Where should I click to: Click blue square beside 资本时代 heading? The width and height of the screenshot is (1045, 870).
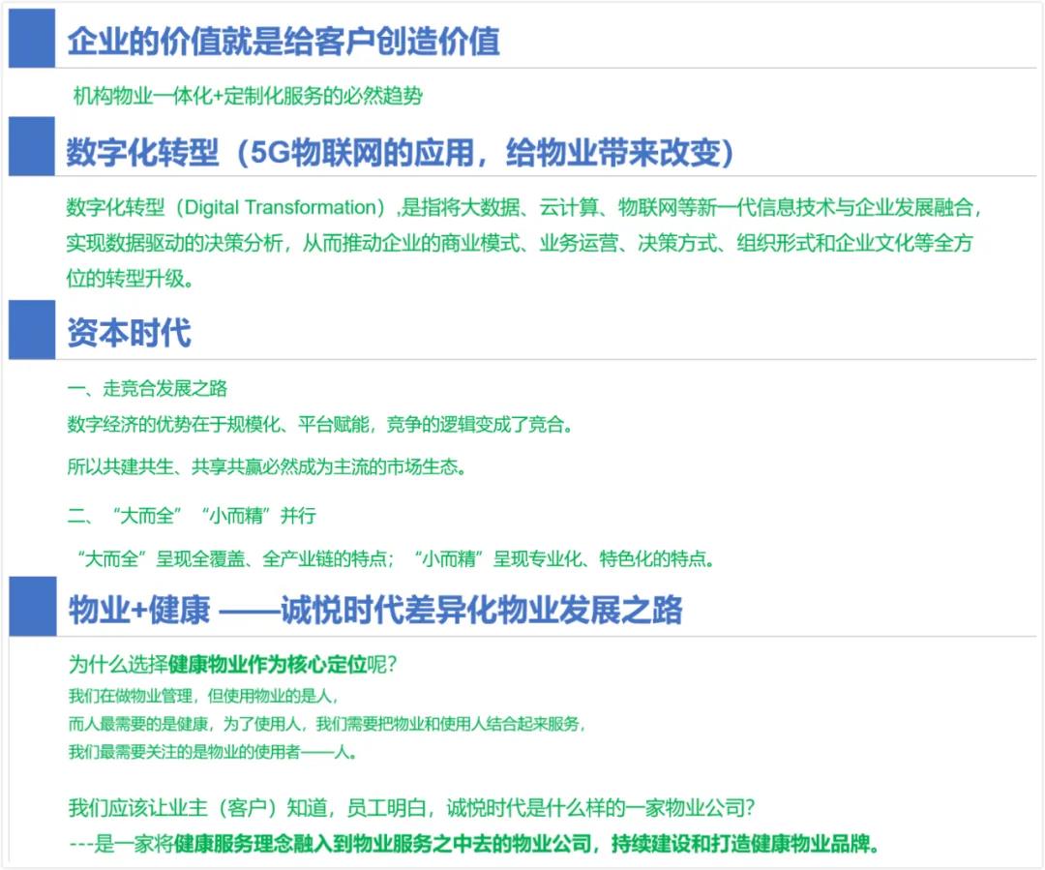[x=32, y=330]
